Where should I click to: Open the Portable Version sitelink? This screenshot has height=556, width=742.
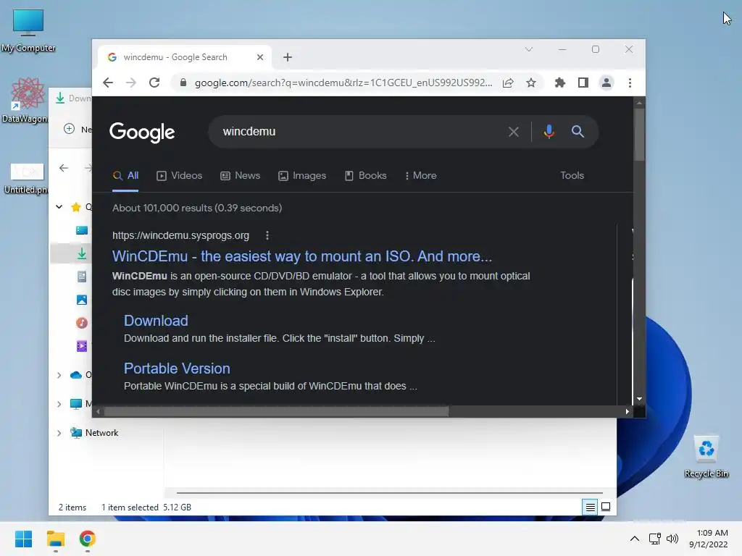click(x=177, y=368)
